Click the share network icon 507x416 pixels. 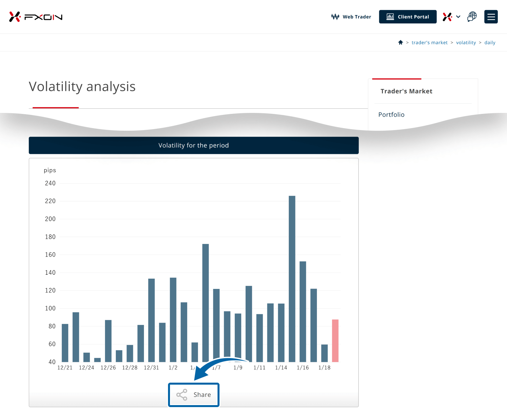(182, 395)
